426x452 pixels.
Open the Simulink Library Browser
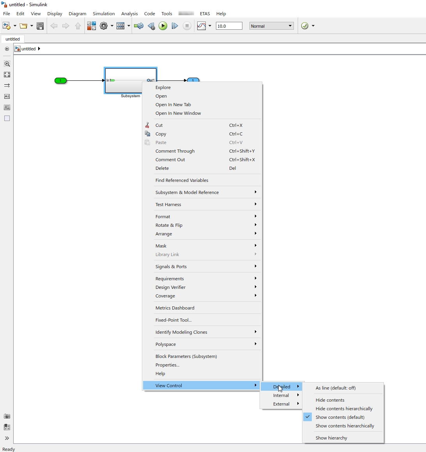tap(92, 26)
